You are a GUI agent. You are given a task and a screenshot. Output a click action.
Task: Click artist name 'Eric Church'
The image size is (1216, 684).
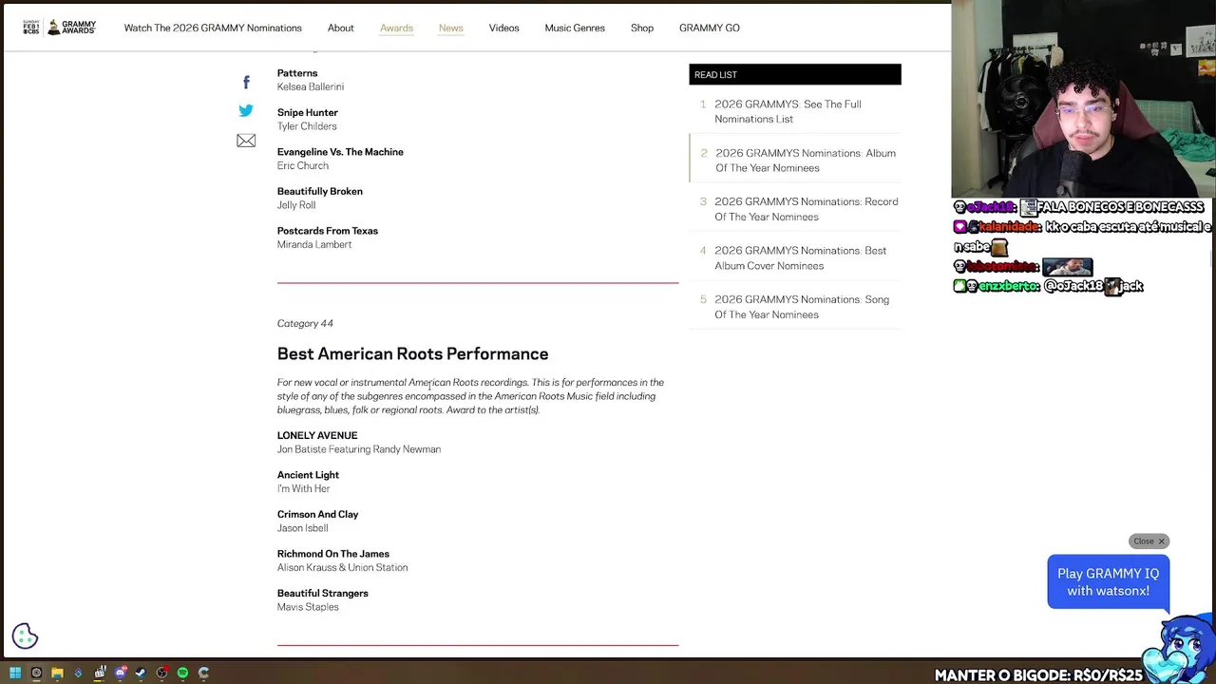[x=303, y=165]
